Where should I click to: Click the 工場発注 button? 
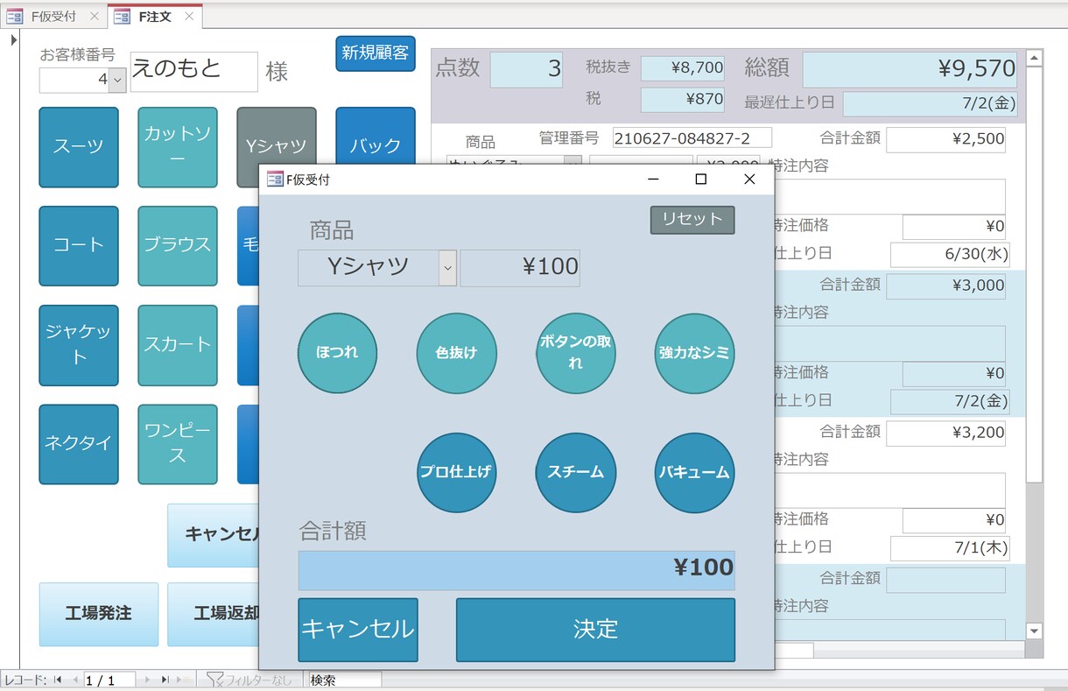click(99, 614)
